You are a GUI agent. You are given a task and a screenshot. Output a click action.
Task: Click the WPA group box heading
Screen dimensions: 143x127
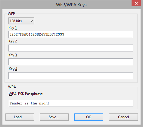click(x=12, y=87)
